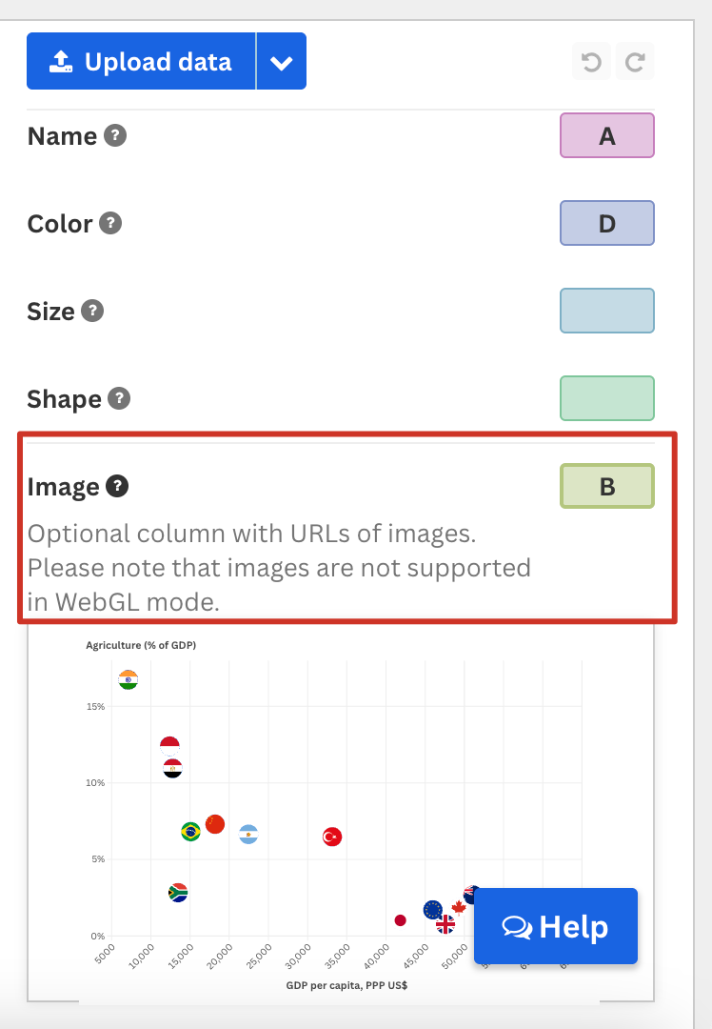Expand the Upload data dropdown arrow
712x1029 pixels.
coord(281,61)
